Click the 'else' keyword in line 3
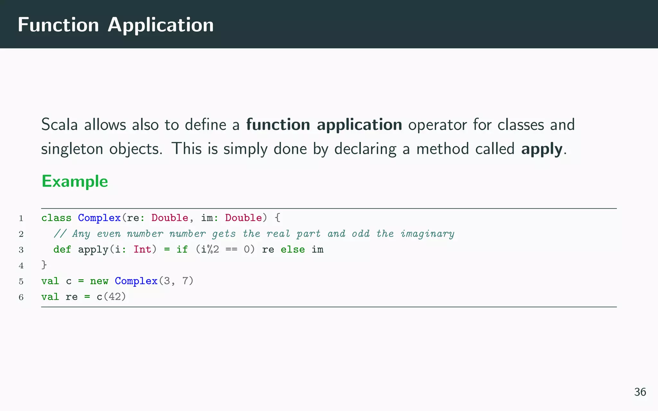This screenshot has width=658, height=411. 292,249
